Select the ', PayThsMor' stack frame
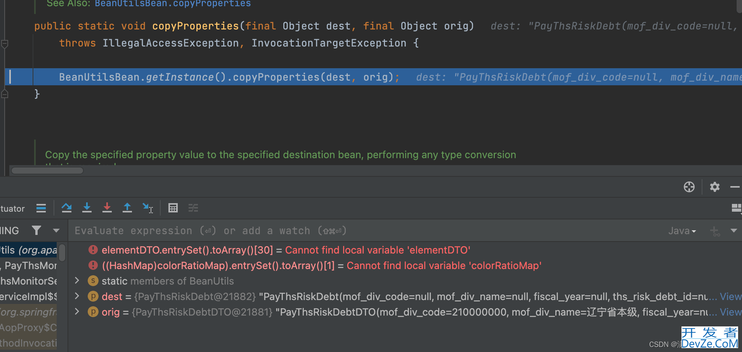Image resolution: width=742 pixels, height=352 pixels. coord(29,266)
